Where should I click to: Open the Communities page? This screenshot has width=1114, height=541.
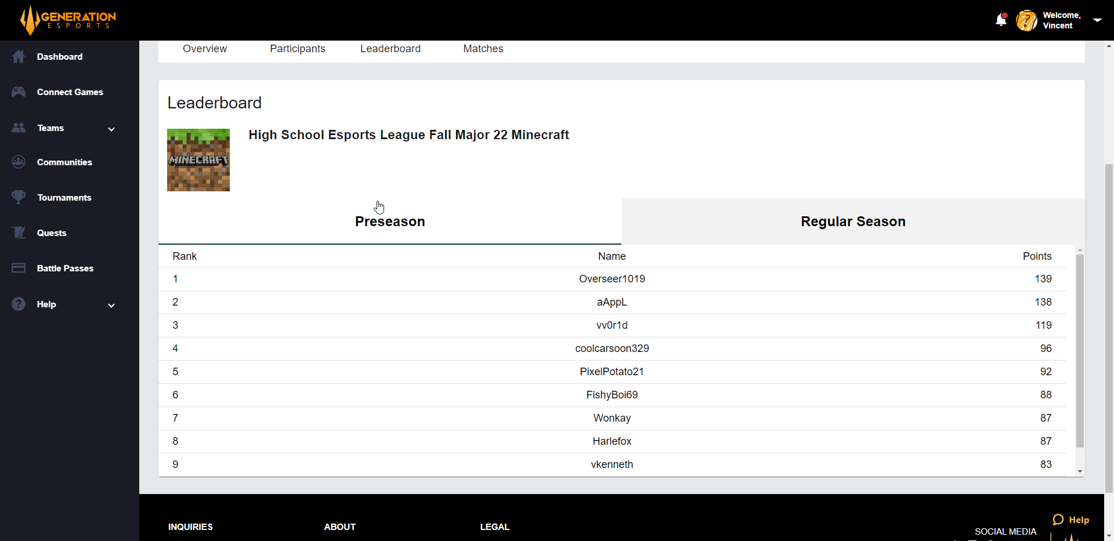click(x=64, y=162)
